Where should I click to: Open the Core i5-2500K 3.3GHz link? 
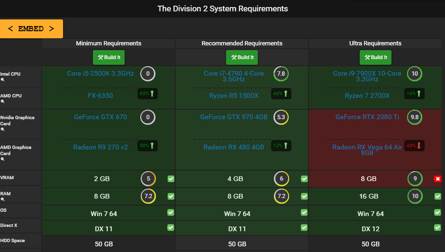(100, 74)
